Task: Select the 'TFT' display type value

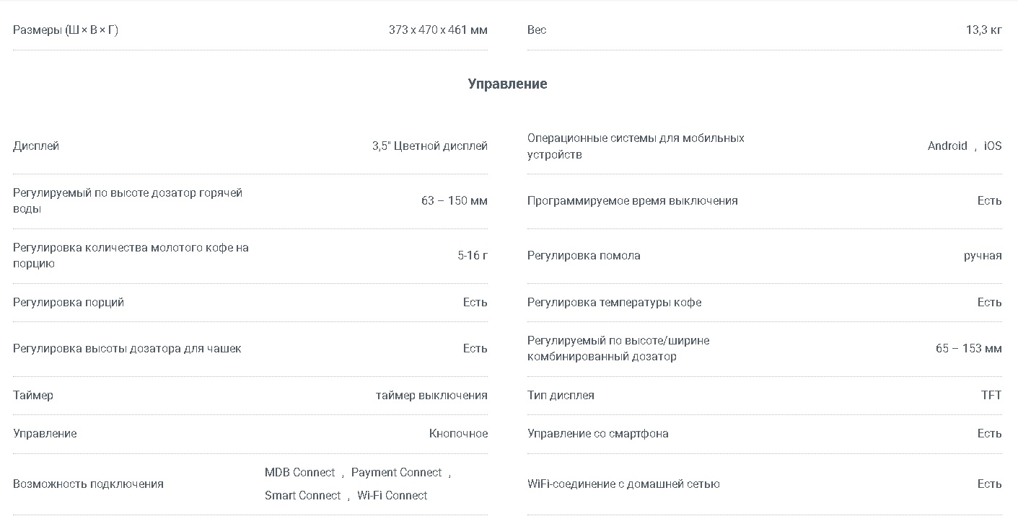Action: pos(991,396)
